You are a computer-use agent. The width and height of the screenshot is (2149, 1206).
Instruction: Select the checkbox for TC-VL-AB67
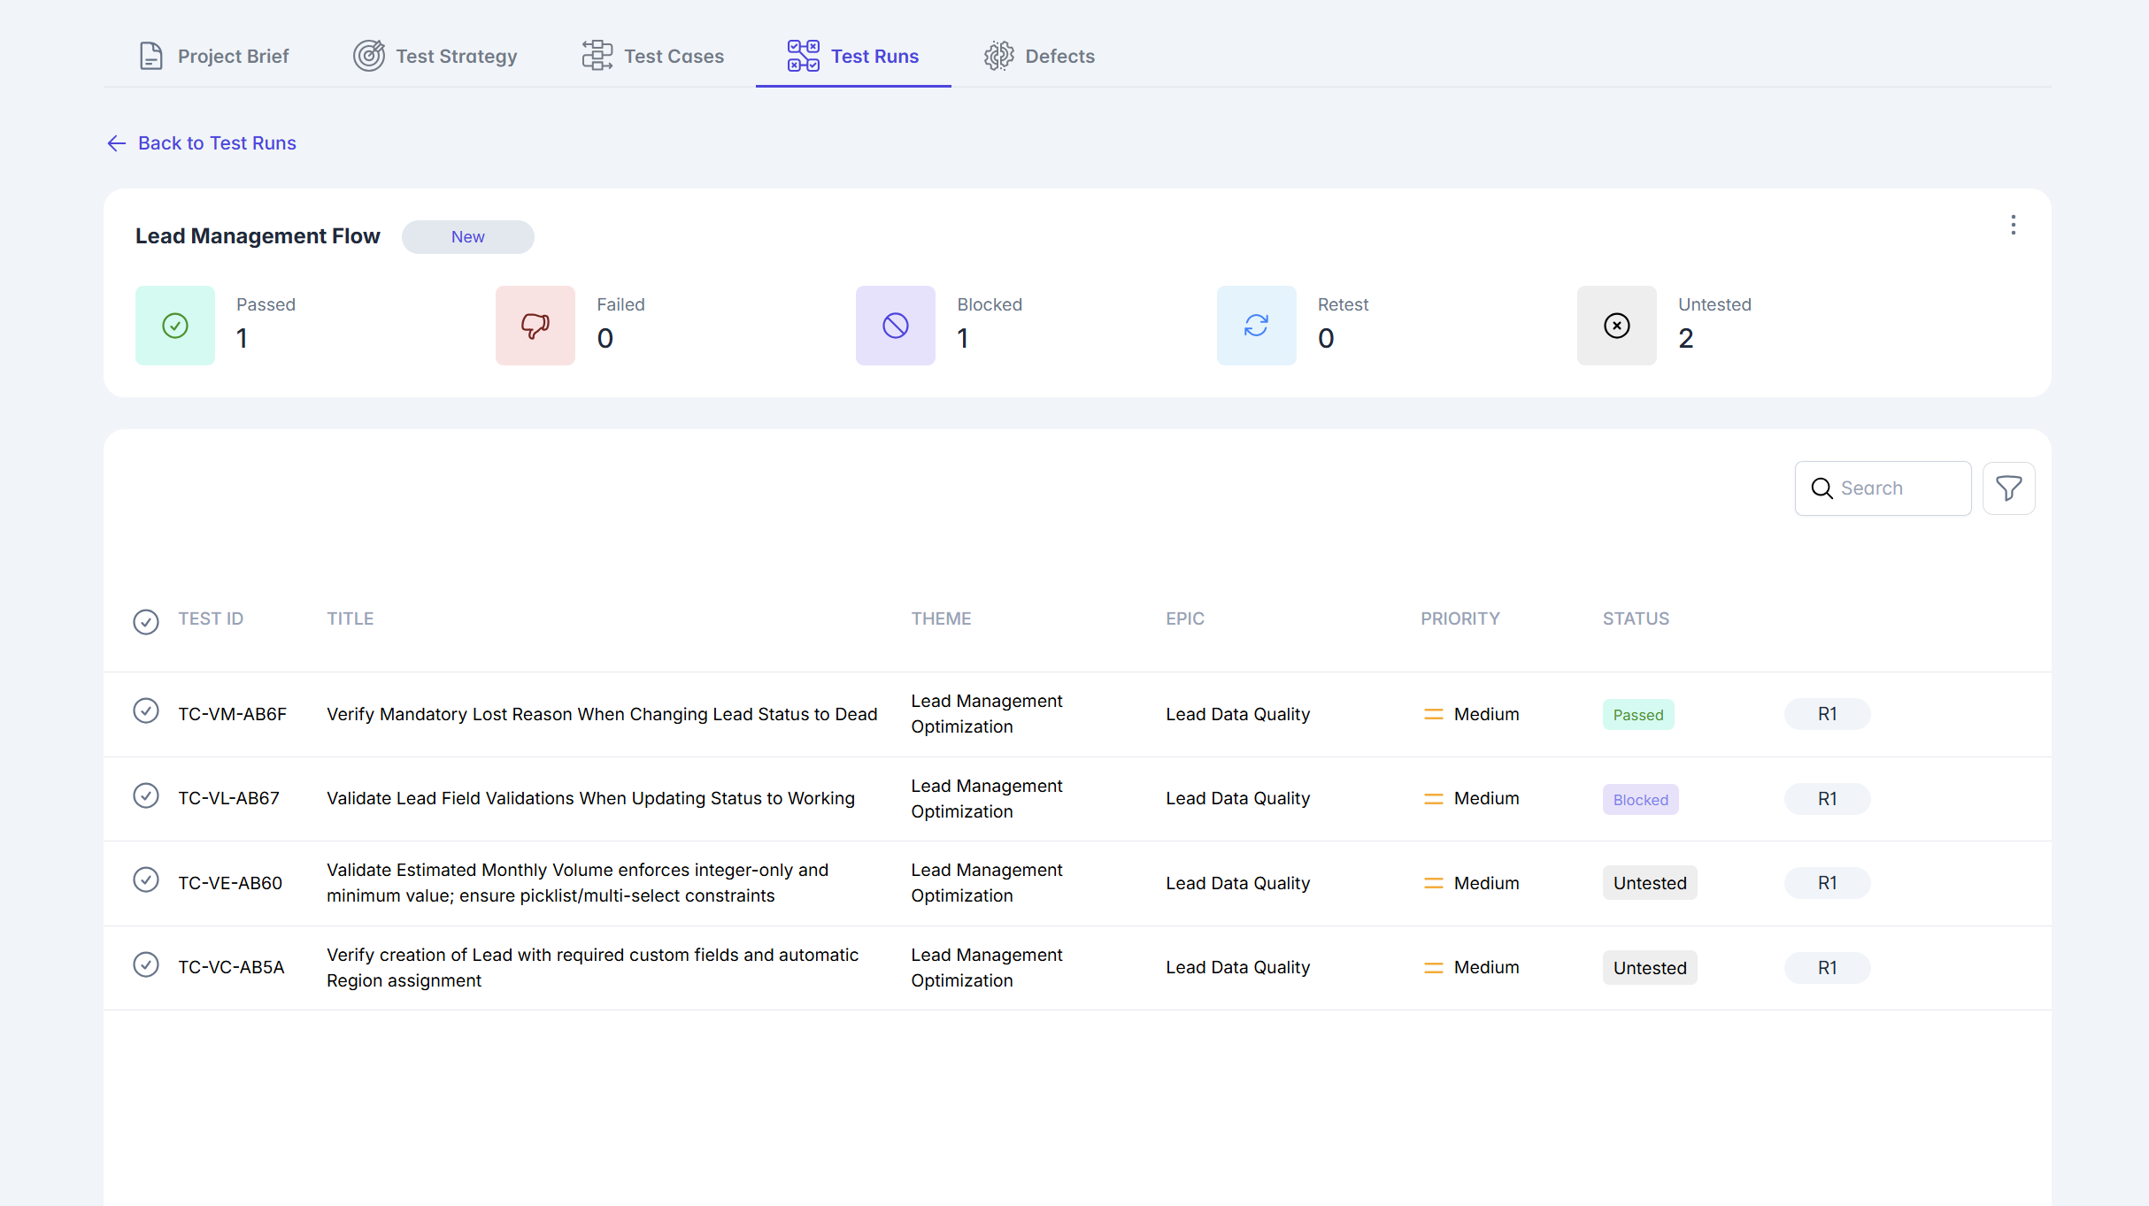pyautogui.click(x=146, y=796)
